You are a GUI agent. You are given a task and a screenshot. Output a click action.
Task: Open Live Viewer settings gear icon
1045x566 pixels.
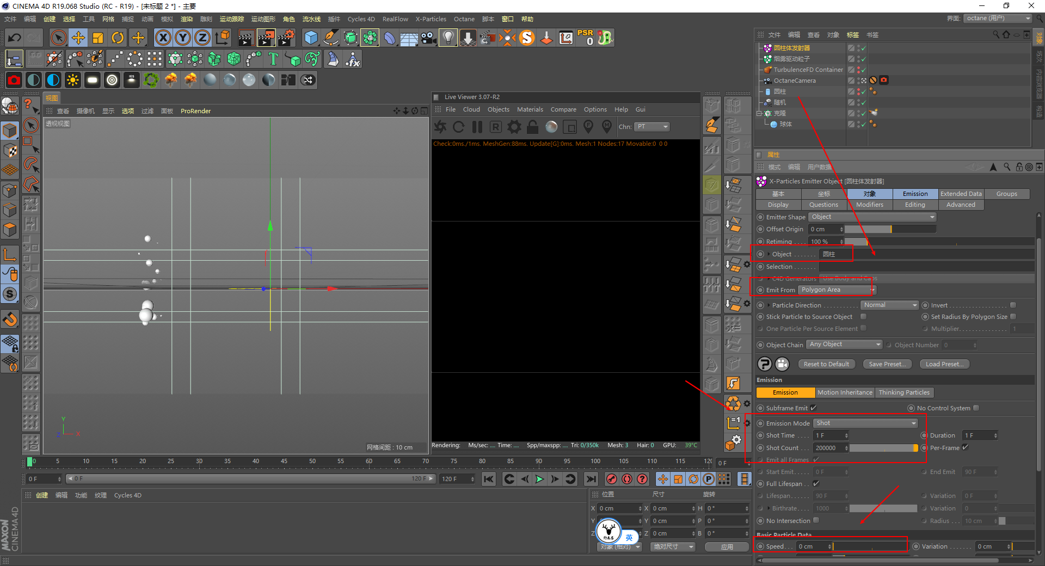coord(514,127)
